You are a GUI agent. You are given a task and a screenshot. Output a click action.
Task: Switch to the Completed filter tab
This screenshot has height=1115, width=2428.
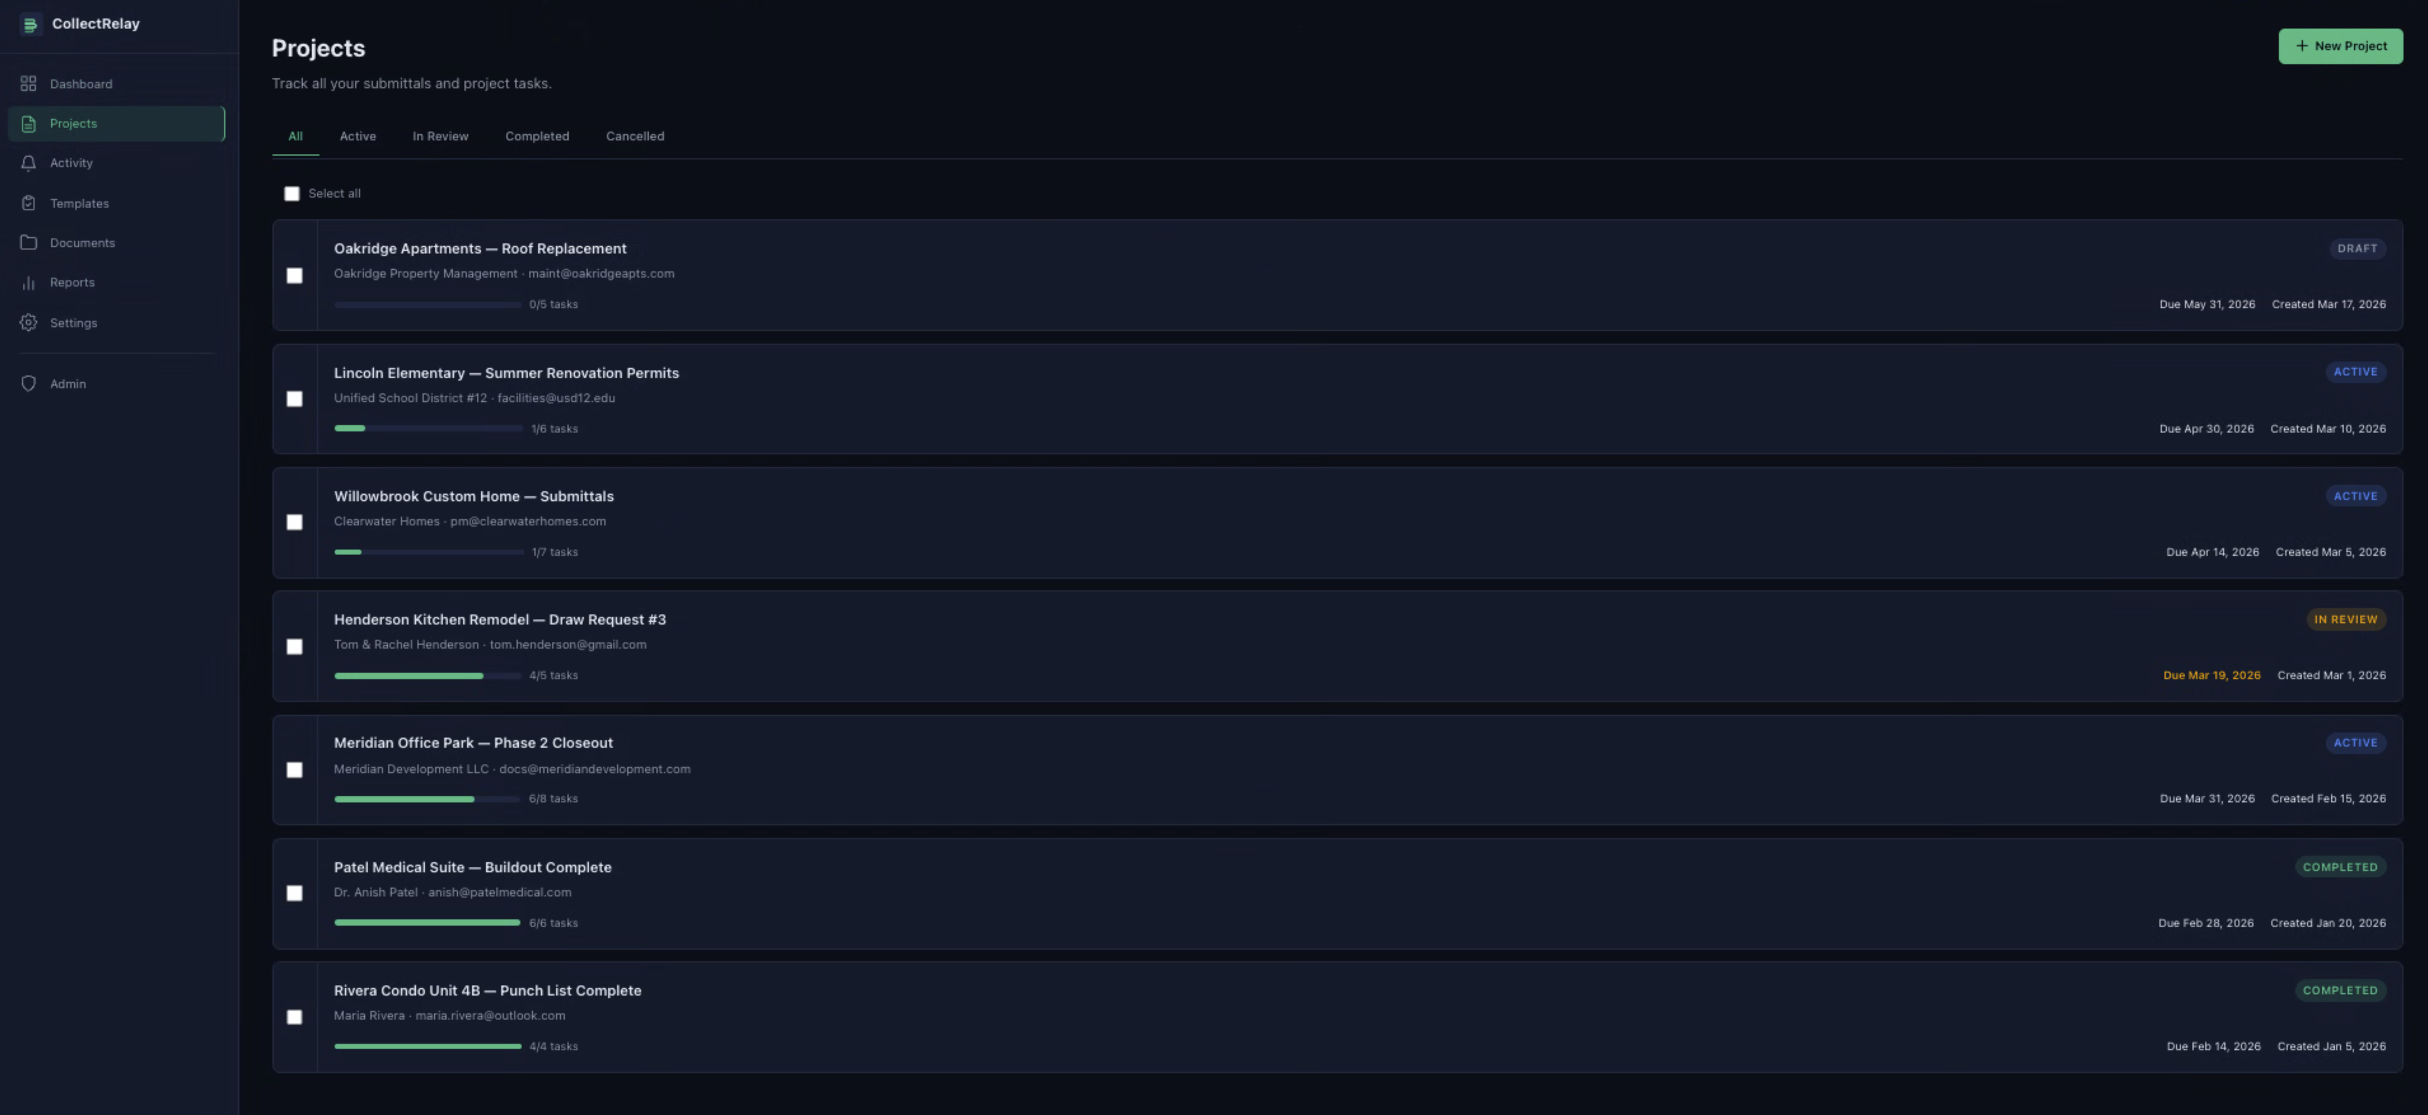[536, 136]
